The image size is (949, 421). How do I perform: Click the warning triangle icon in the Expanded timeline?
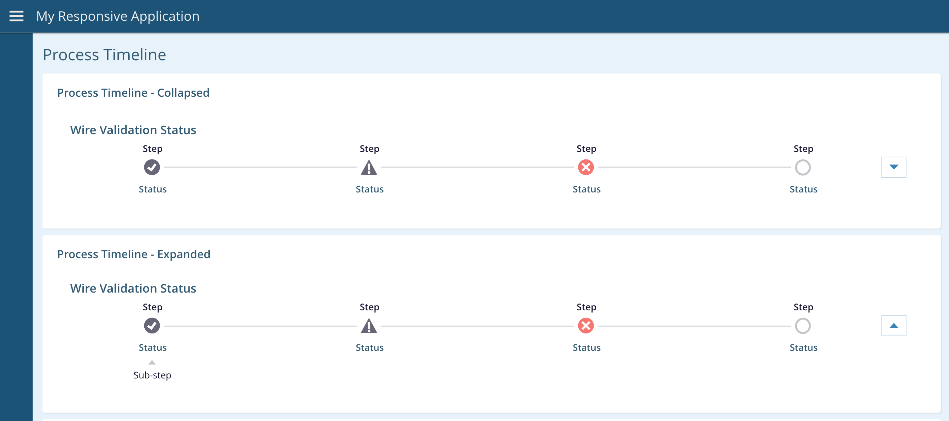click(x=369, y=326)
